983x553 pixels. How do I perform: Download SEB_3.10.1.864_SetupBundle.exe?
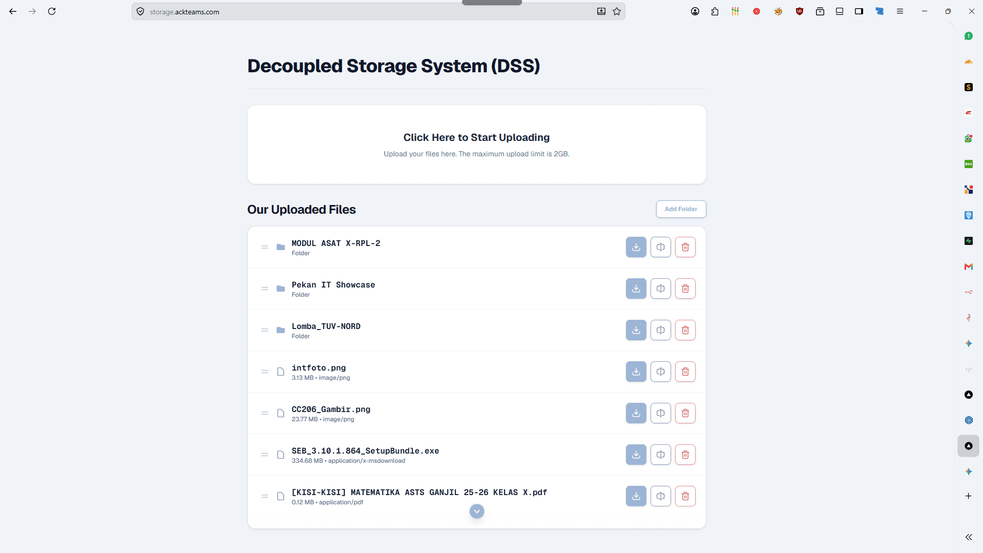coord(636,455)
